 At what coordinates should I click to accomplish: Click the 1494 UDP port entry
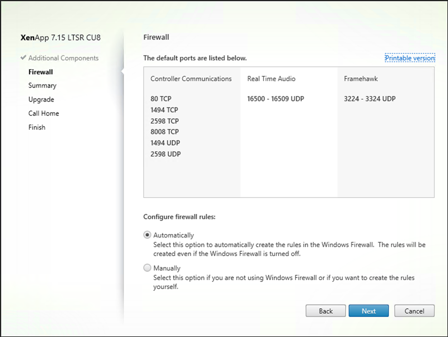pos(165,143)
